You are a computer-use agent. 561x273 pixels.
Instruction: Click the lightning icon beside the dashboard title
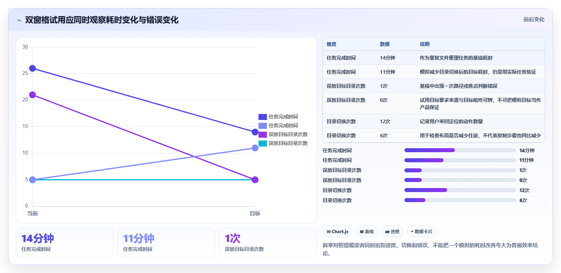[x=19, y=20]
